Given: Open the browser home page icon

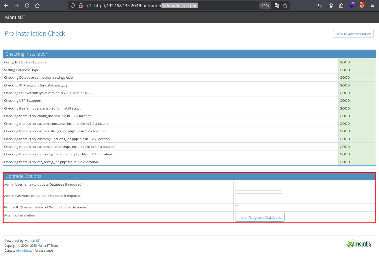Looking at the screenshot, I should coord(37,5).
